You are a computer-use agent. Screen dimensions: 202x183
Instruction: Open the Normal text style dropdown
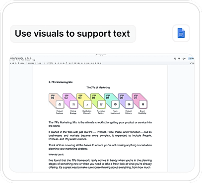coord(32,63)
